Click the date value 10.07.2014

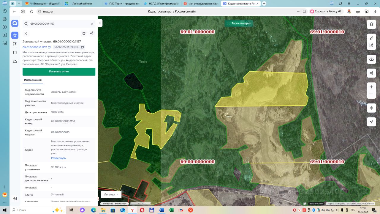click(57, 112)
